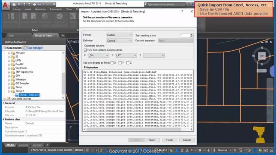Check the Y add coordinates as fields box
This screenshot has height=155, width=276.
click(120, 63)
